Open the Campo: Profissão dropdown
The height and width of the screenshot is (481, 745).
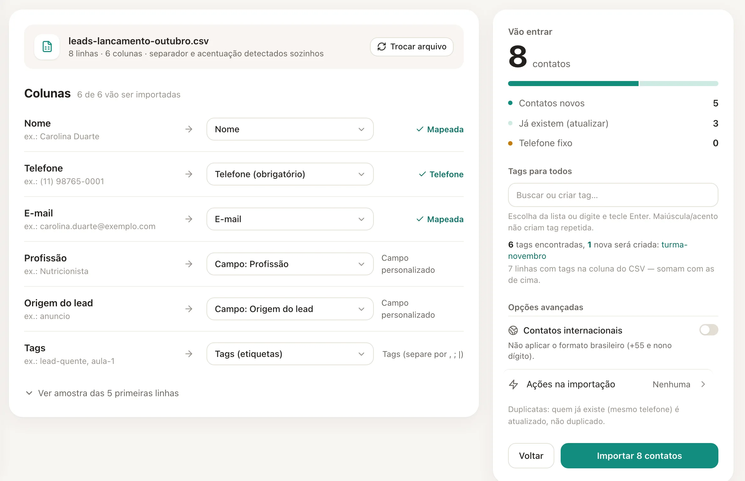pos(290,264)
